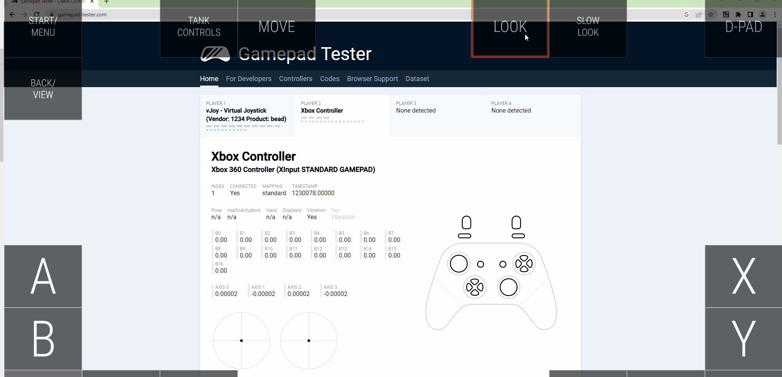782x377 pixels.
Task: Open the Codes page
Action: (x=330, y=79)
